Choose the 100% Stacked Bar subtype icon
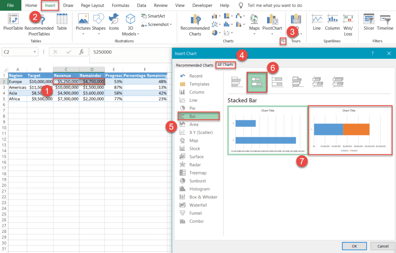 [x=277, y=82]
